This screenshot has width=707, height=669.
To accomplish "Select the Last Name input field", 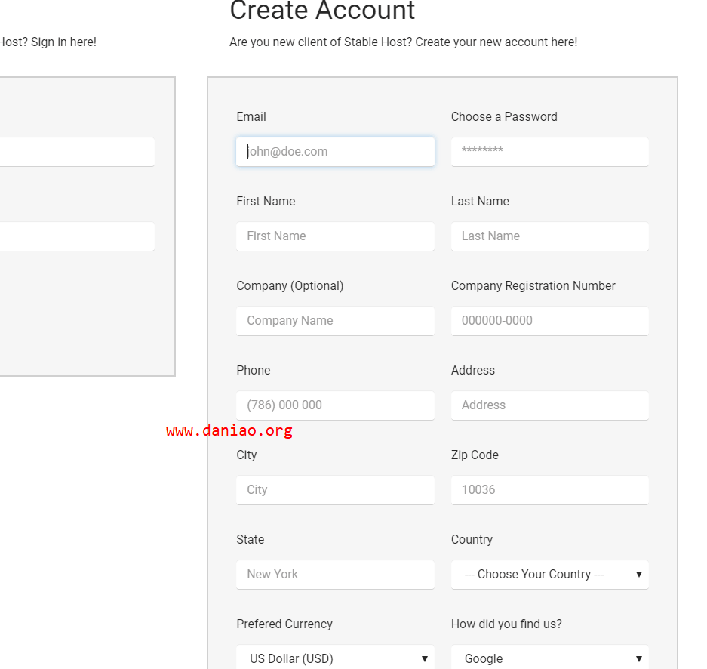I will (549, 236).
